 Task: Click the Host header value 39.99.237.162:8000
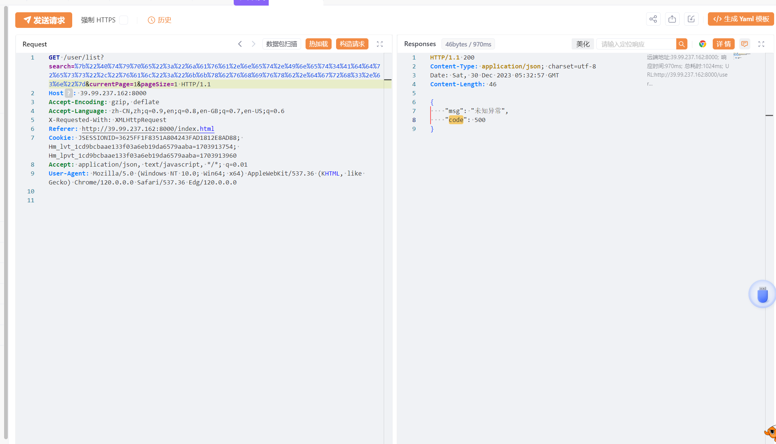pyautogui.click(x=113, y=93)
